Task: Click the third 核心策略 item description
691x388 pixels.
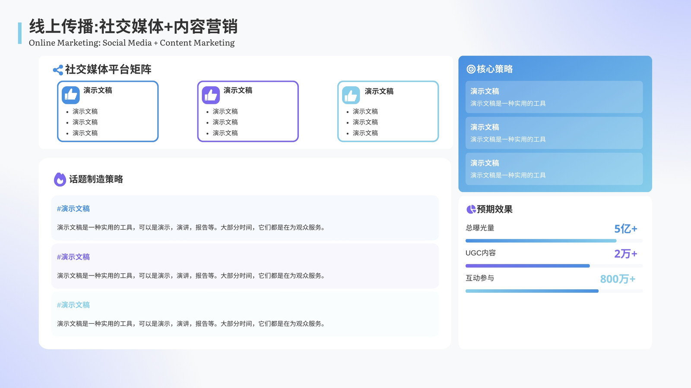Action: point(508,175)
